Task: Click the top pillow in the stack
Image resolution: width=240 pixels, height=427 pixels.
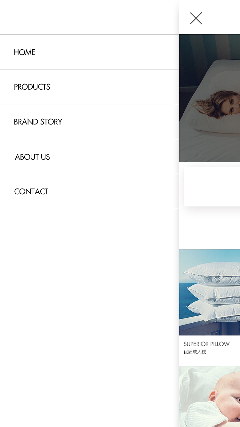Action: tap(213, 272)
